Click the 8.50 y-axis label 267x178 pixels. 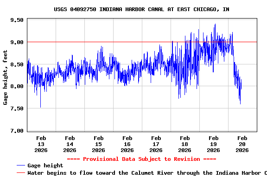(17, 64)
